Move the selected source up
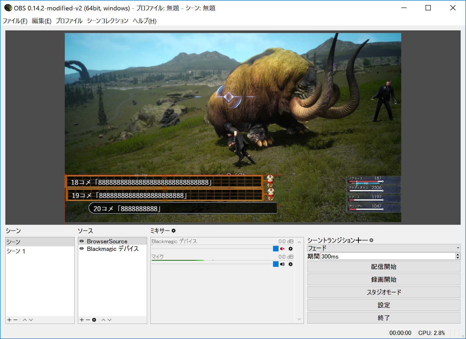This screenshot has height=339, width=466. 103,320
